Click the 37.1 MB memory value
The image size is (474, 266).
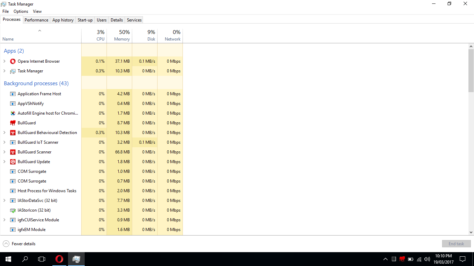[x=122, y=61]
